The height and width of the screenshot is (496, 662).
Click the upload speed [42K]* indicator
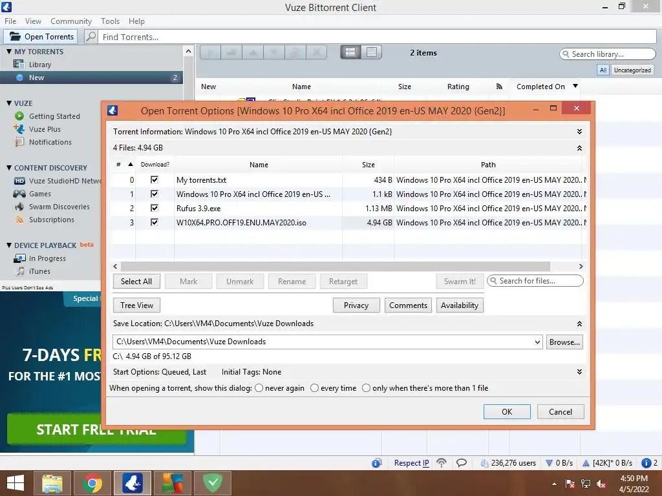[607, 463]
